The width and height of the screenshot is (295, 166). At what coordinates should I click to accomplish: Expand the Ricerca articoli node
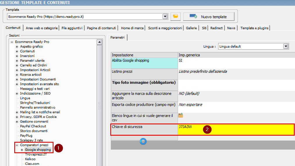click(17, 75)
